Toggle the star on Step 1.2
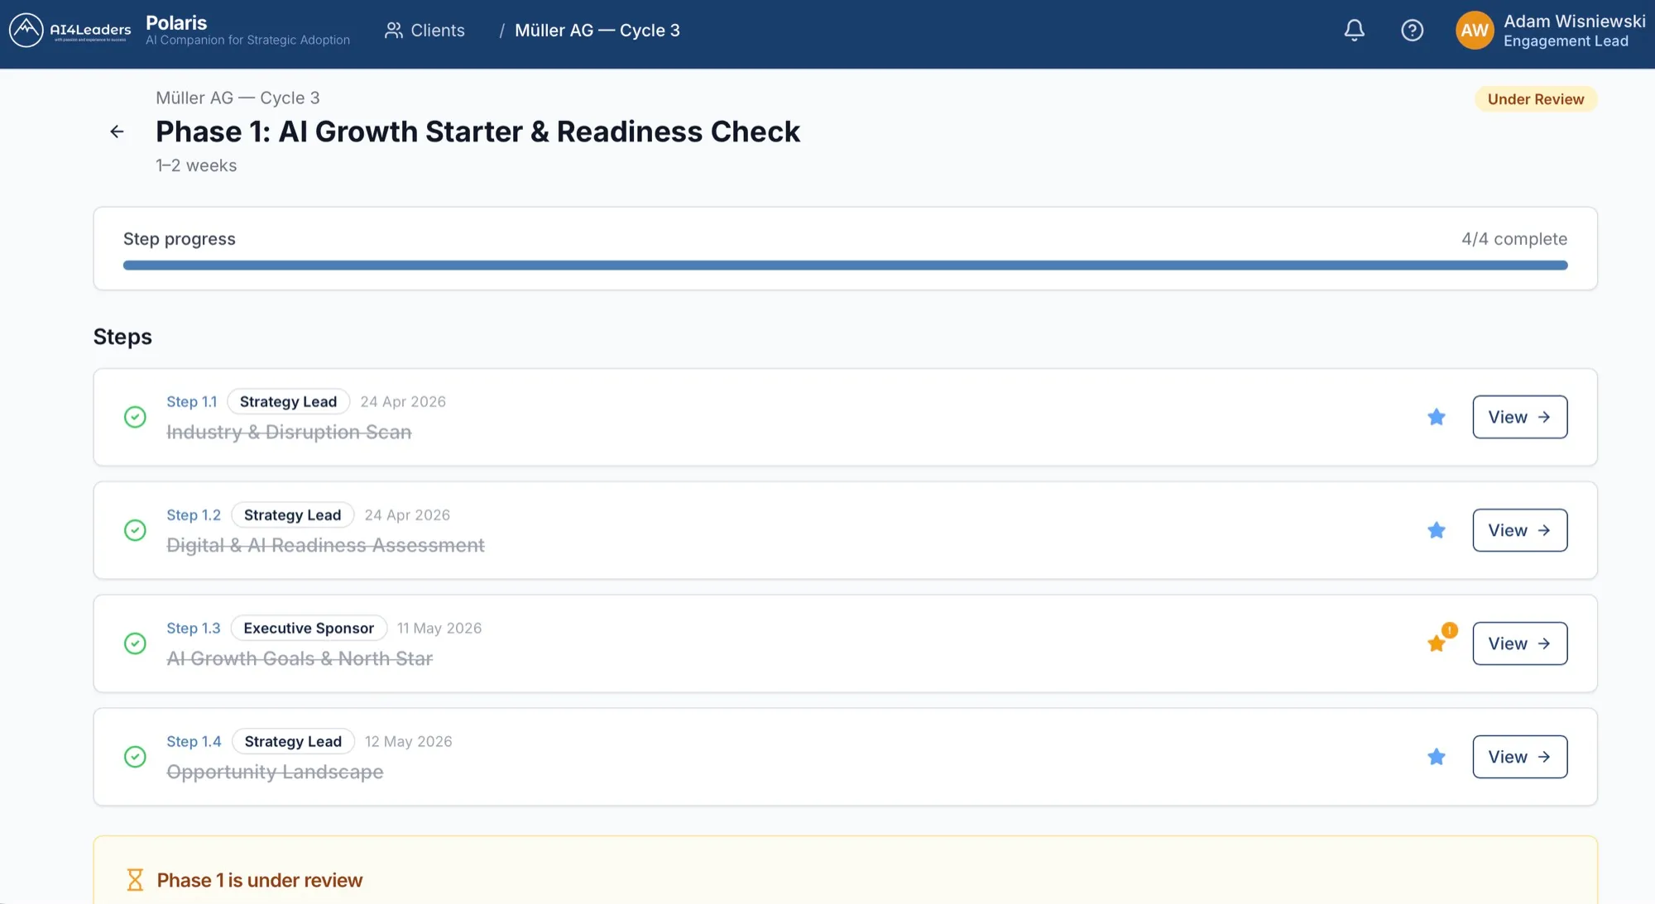 [1437, 530]
